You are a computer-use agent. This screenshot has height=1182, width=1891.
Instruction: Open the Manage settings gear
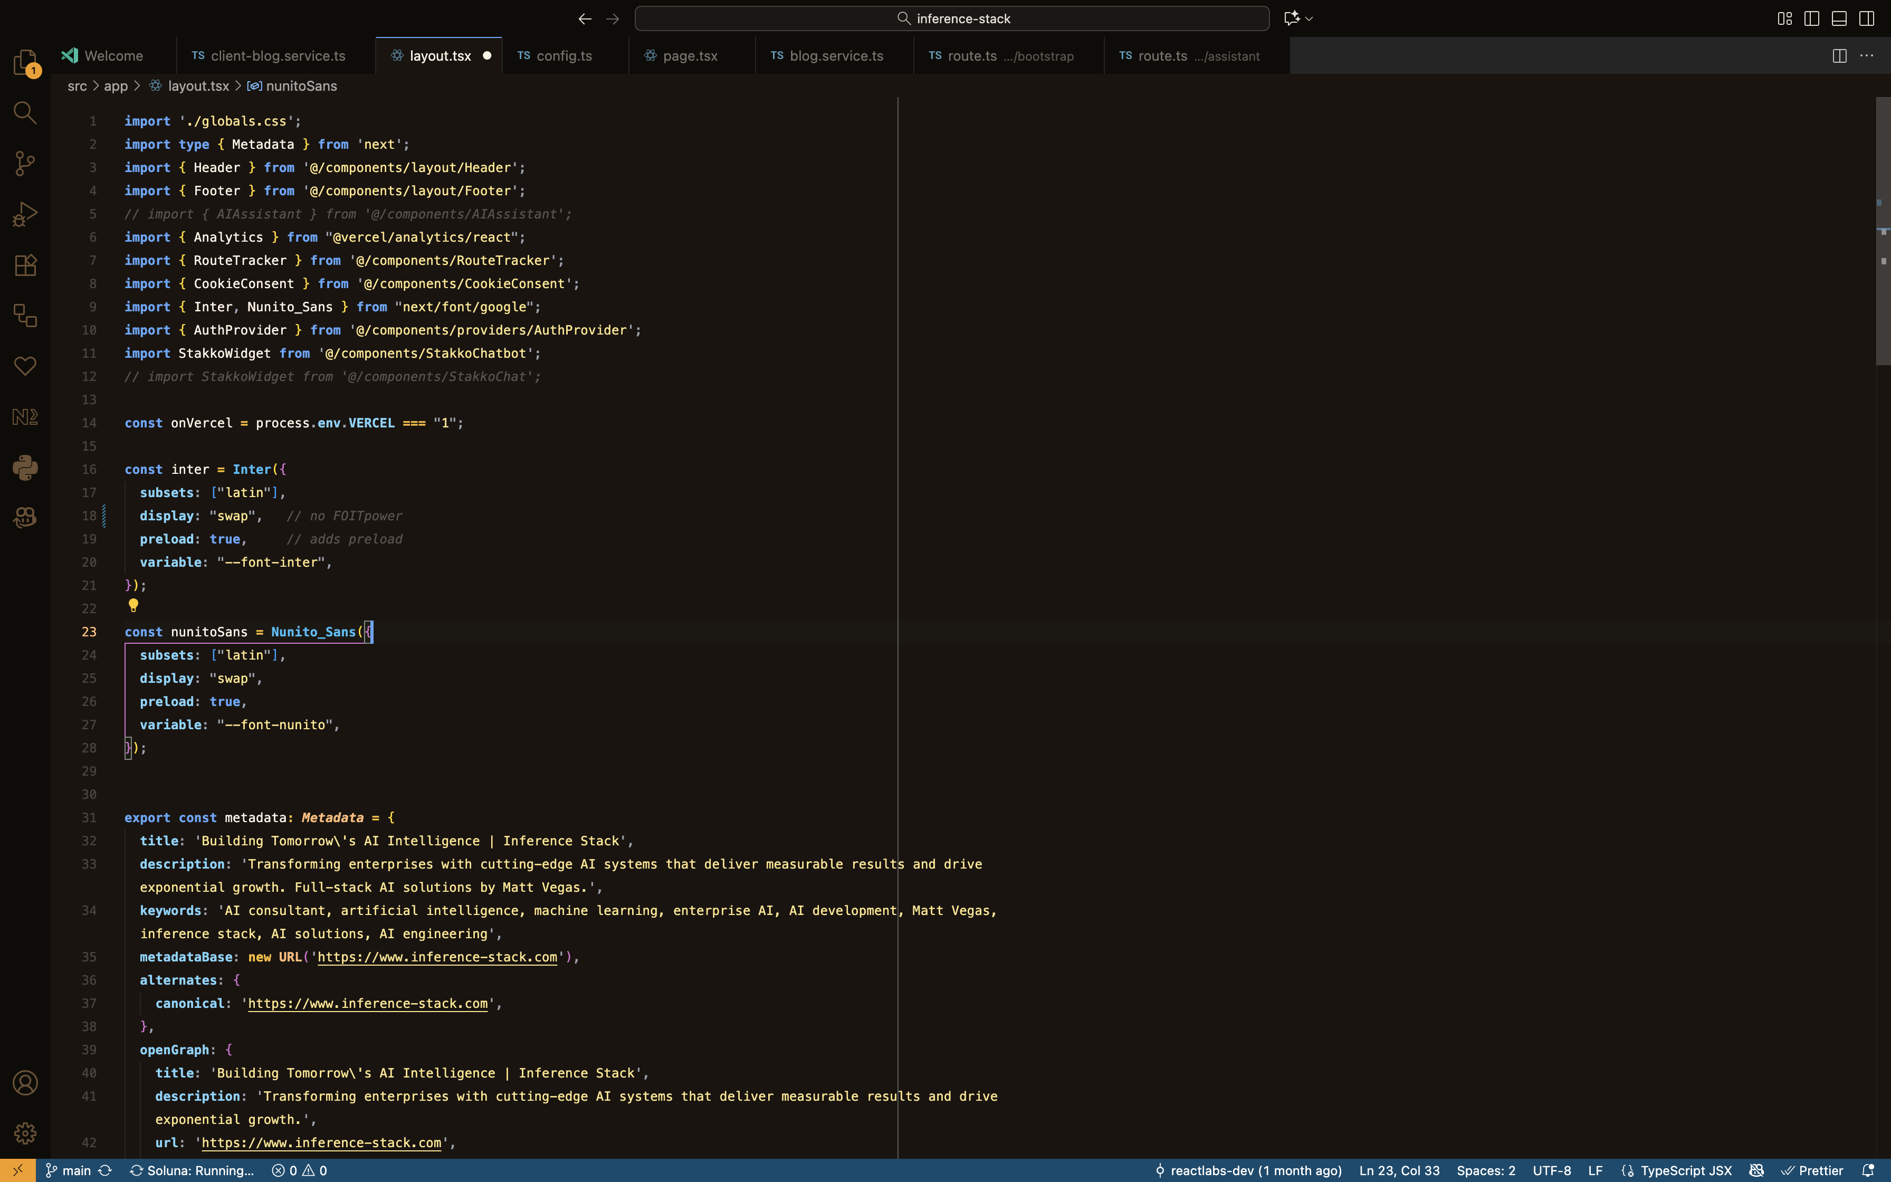tap(25, 1133)
